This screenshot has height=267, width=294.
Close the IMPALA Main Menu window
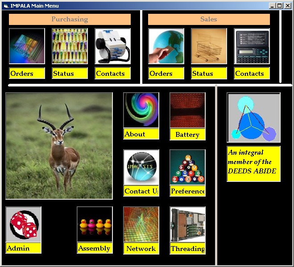[287, 6]
